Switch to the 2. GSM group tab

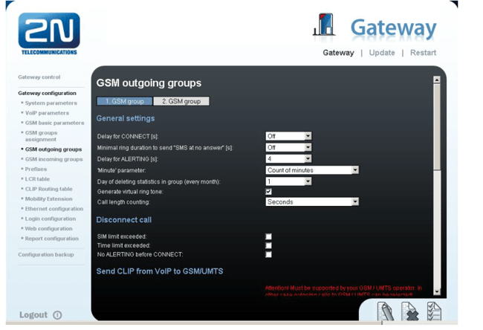click(181, 101)
